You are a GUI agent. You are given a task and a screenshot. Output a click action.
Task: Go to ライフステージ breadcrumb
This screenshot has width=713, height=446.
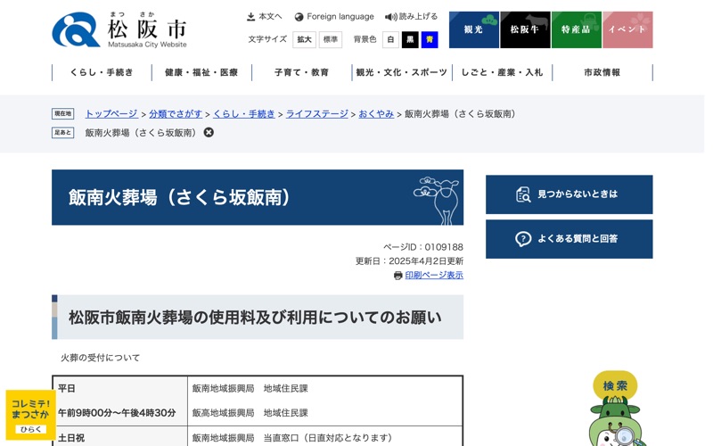(x=317, y=114)
